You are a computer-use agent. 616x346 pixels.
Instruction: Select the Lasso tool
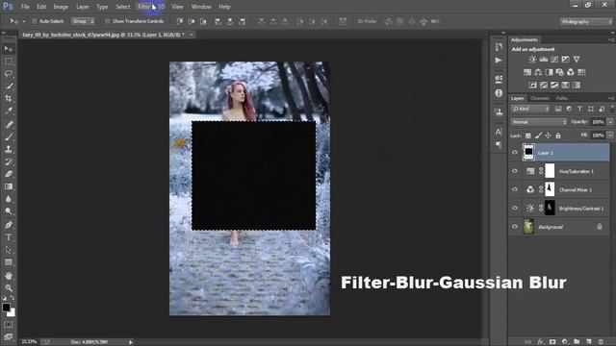[9, 74]
